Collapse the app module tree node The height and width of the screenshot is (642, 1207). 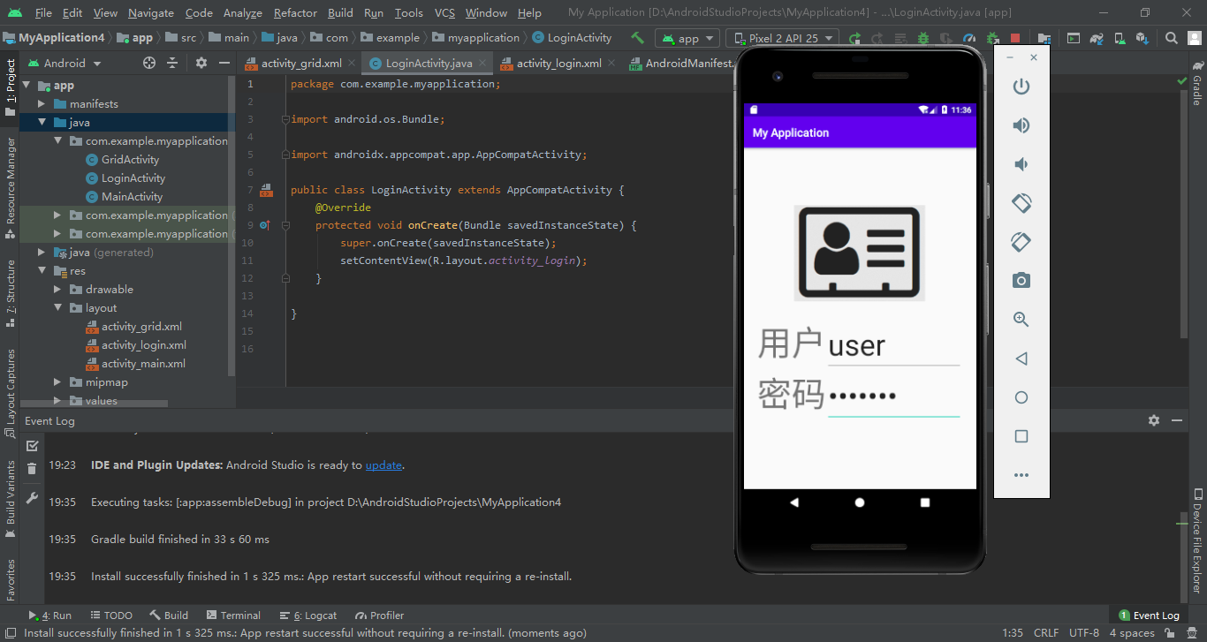coord(26,86)
